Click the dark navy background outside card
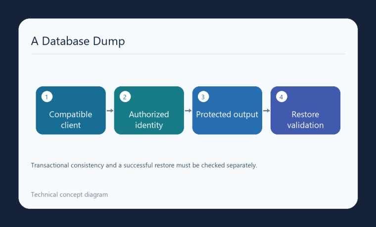 coord(188,8)
